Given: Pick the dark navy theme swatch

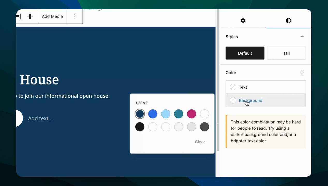Looking at the screenshot, I should coord(140,114).
